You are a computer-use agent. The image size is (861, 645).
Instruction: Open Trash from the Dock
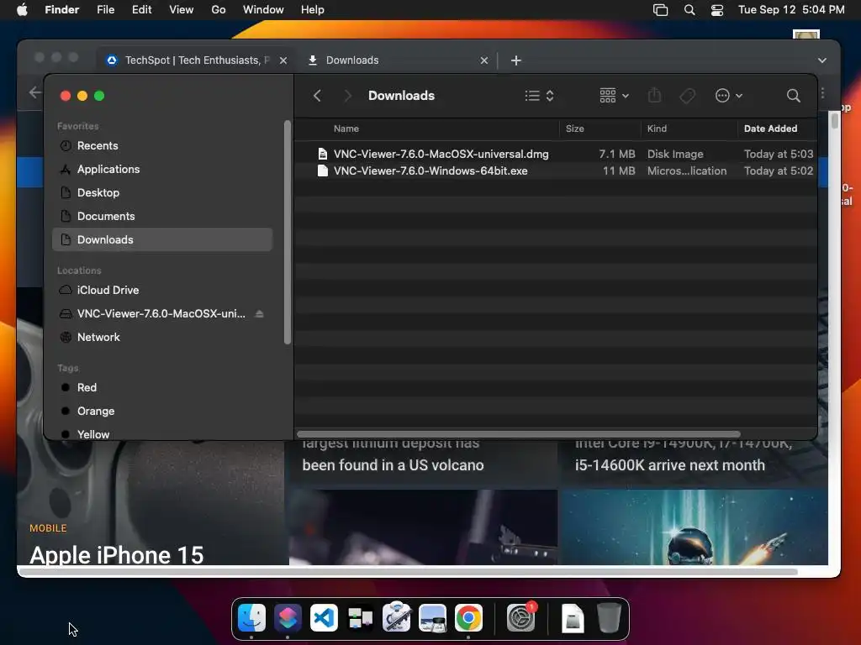point(609,617)
